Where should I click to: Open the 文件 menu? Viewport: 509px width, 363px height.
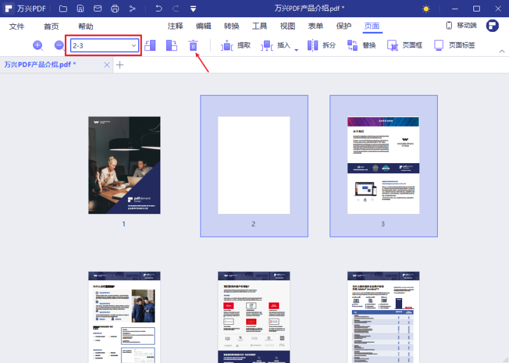pos(17,26)
